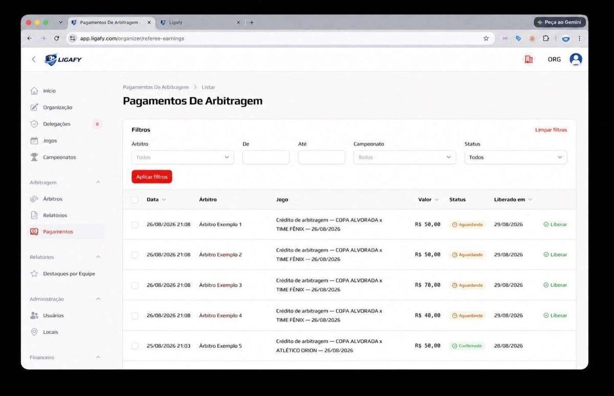Open the Status filter dropdown
The image size is (614, 396).
click(516, 157)
